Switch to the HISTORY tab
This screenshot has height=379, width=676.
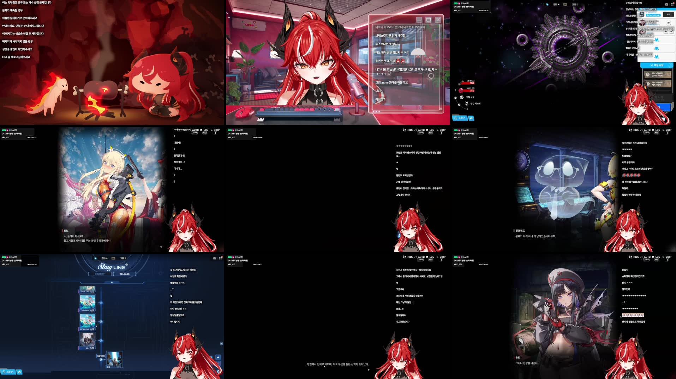(100, 274)
